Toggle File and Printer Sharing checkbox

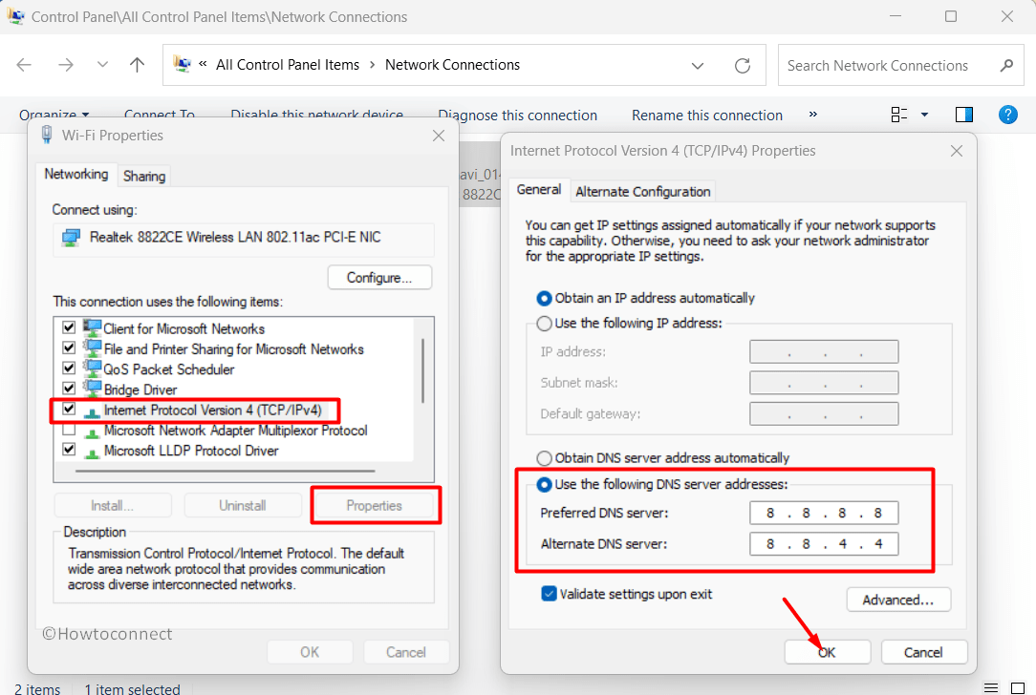[x=69, y=347]
